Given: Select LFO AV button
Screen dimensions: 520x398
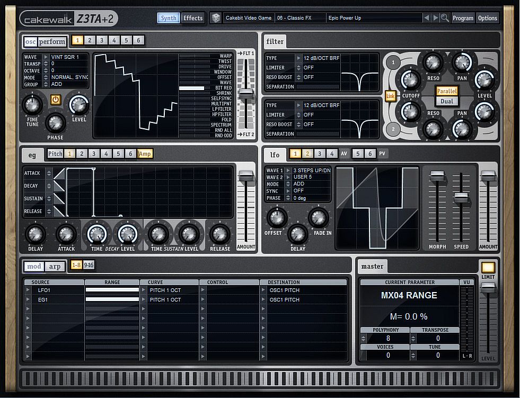Looking at the screenshot, I should point(344,154).
